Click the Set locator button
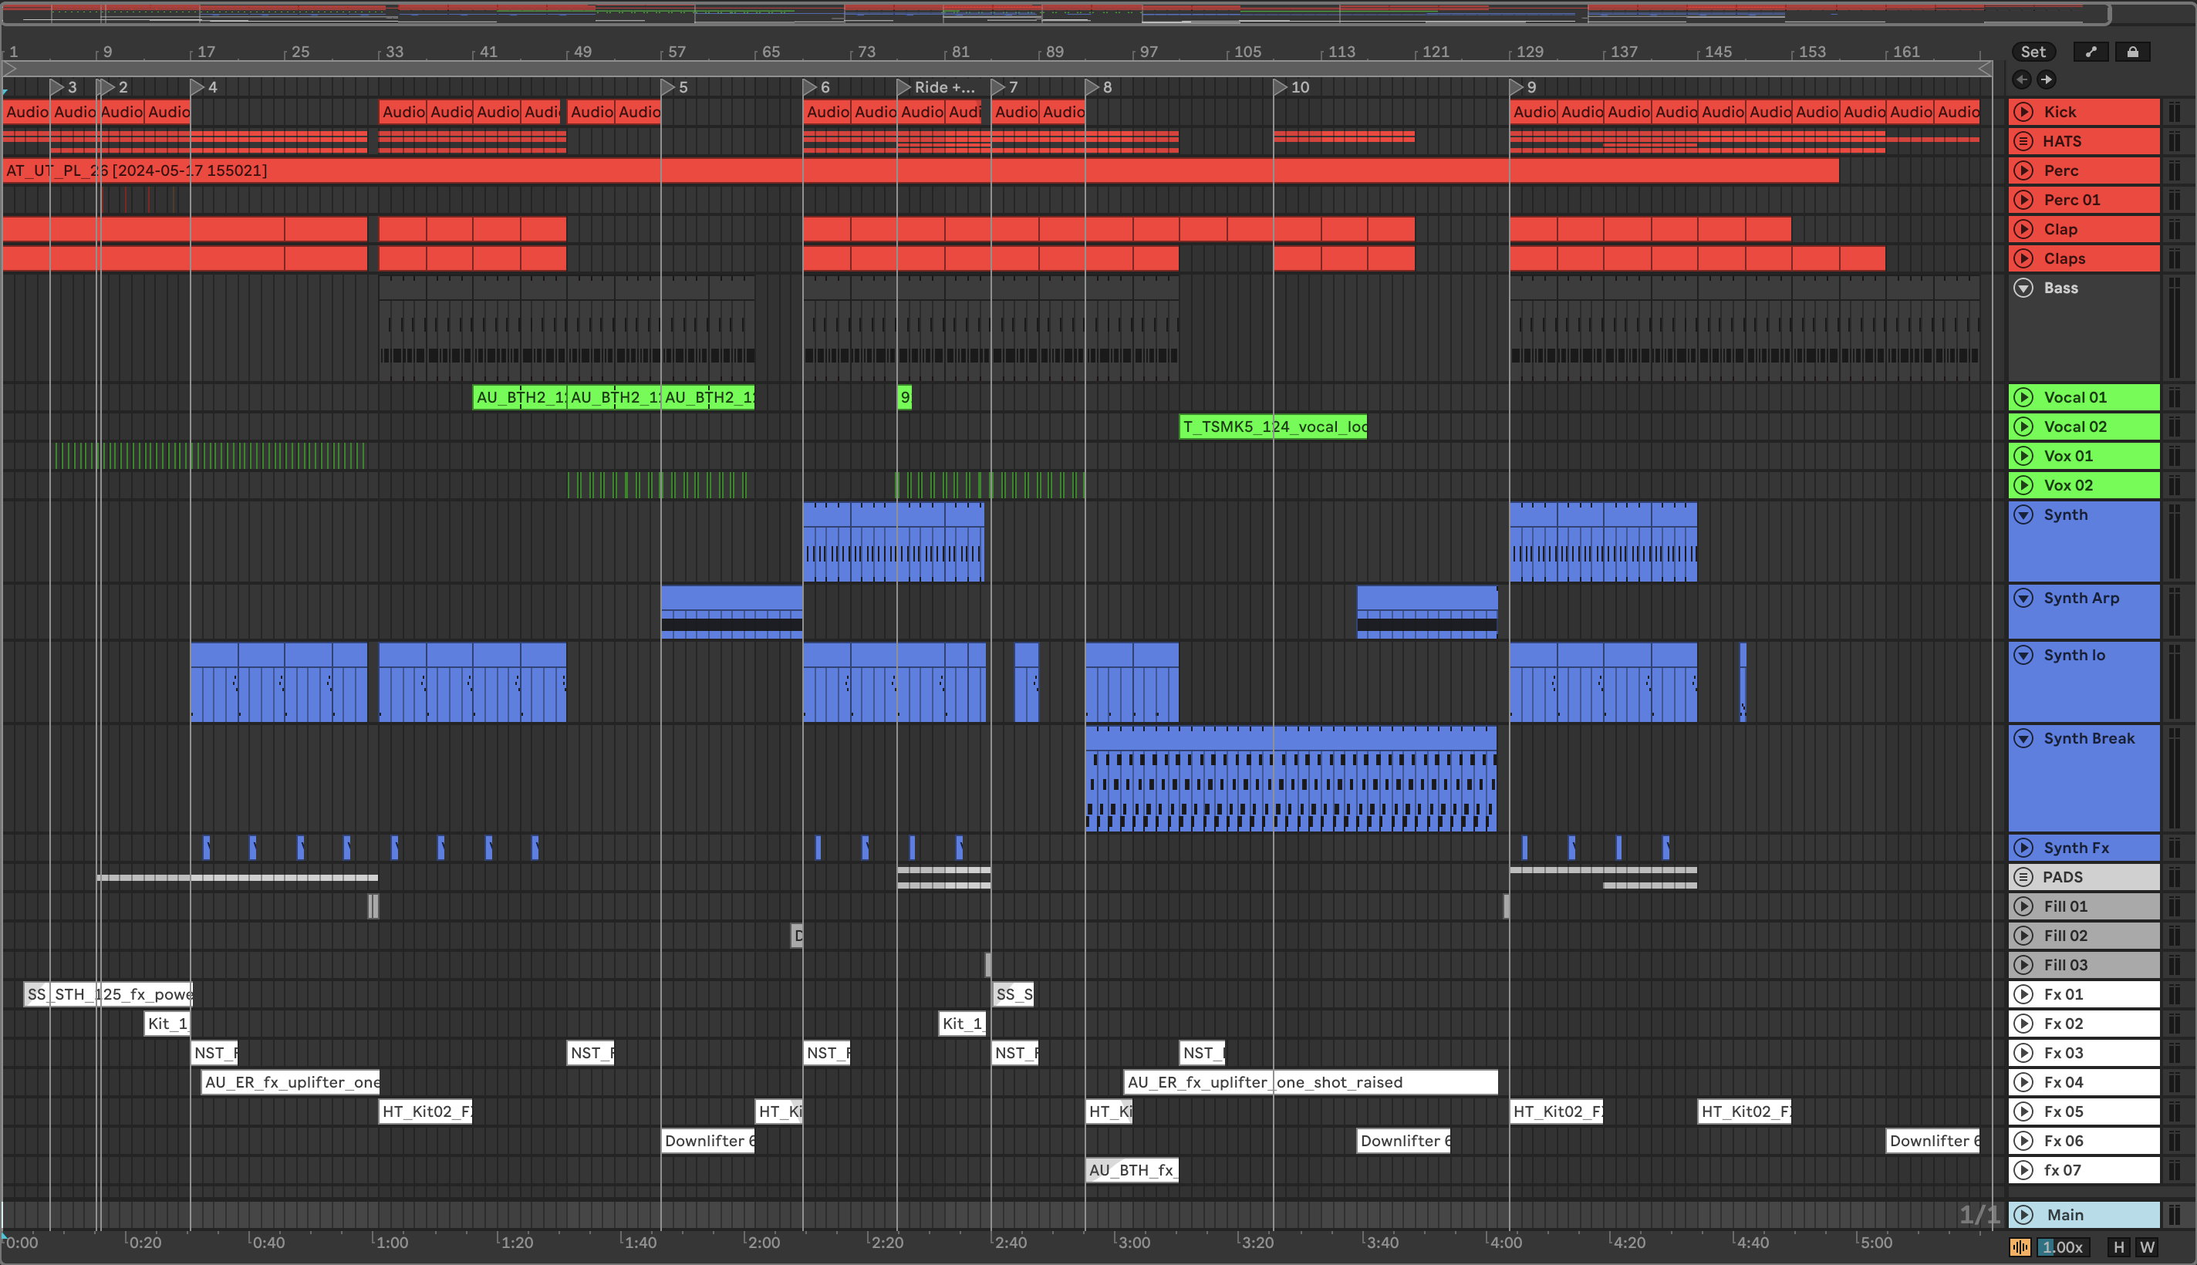The height and width of the screenshot is (1265, 2197). 2033,52
